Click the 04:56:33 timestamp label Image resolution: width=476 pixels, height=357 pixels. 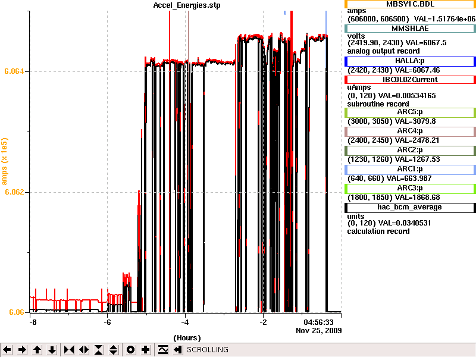coord(318,322)
